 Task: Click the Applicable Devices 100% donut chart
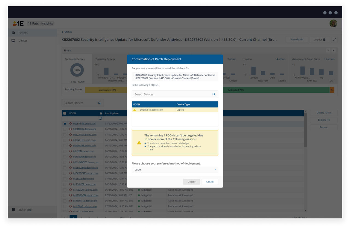pyautogui.click(x=77, y=70)
